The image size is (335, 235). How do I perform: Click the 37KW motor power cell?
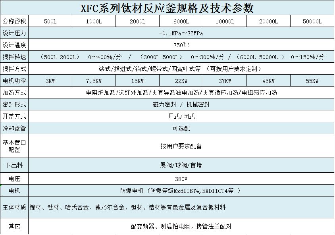coord(225,81)
